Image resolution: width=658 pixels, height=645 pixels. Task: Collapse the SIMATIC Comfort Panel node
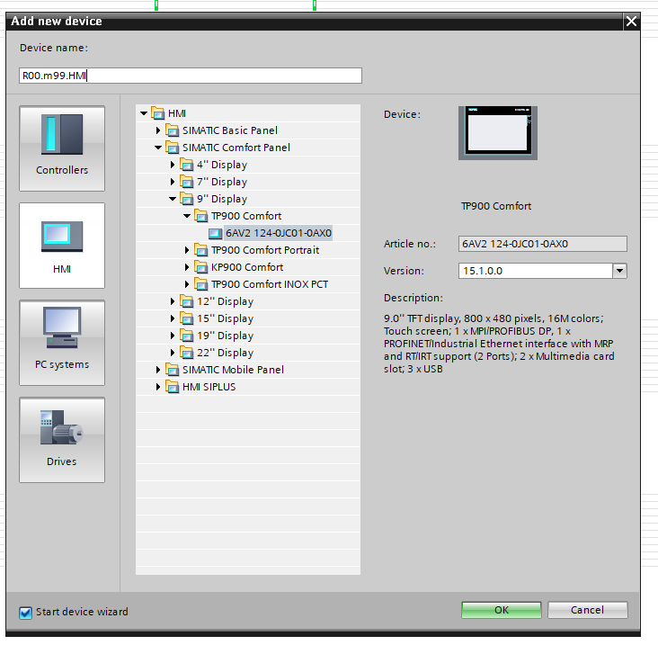coord(158,148)
